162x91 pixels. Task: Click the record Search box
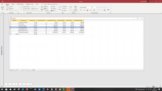tap(35, 70)
